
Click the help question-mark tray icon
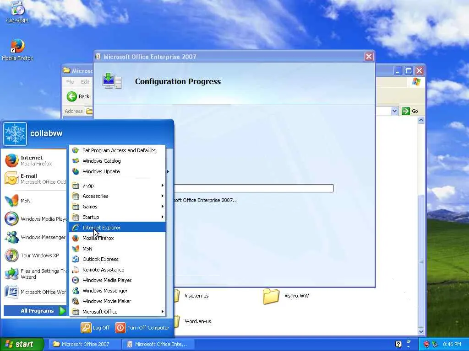click(398, 344)
